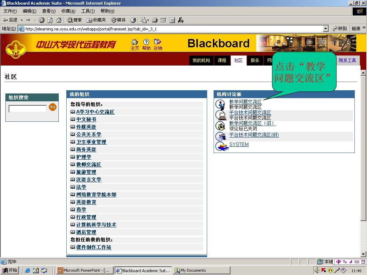Open the 收藏夹 favorites toolbar button
The image size is (367, 275).
point(96,20)
